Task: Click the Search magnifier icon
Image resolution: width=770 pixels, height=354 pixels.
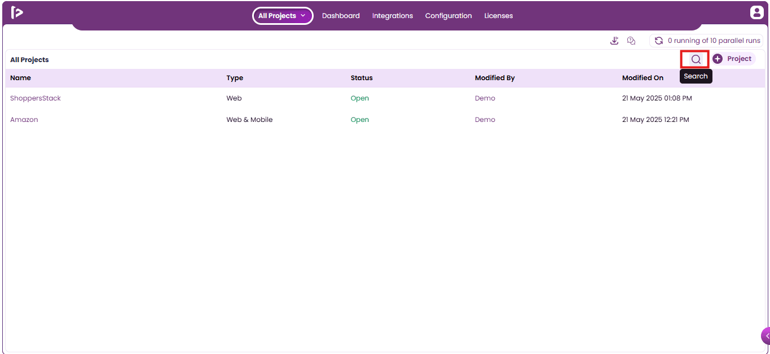Action: point(696,59)
